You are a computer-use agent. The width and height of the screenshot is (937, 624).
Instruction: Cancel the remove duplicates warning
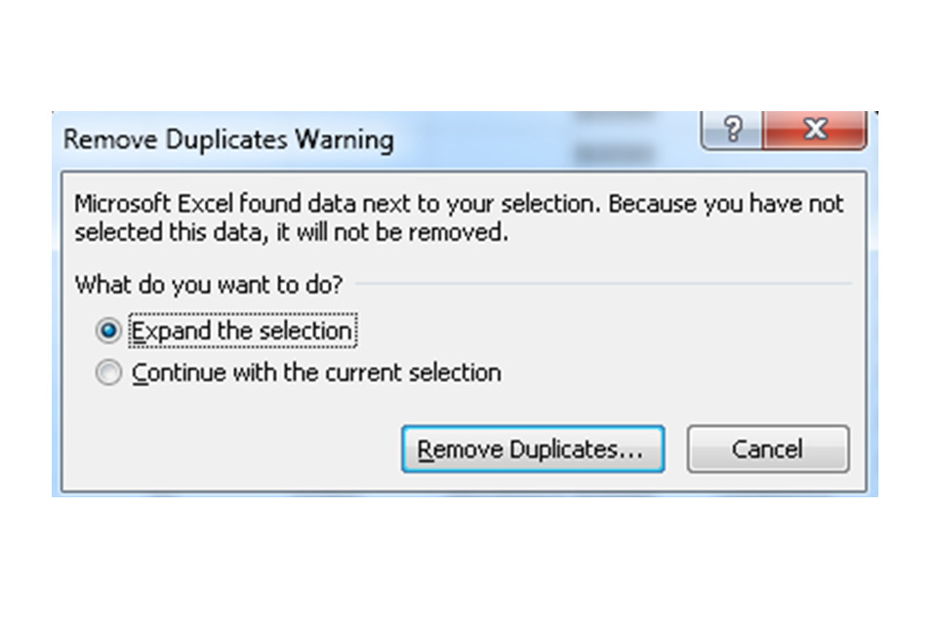768,449
